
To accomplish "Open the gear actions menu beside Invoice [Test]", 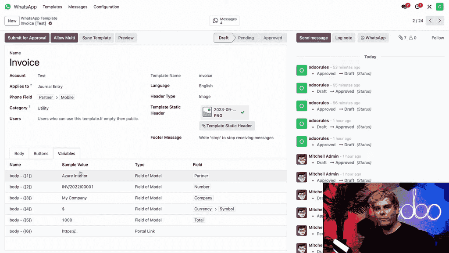I will [50, 23].
